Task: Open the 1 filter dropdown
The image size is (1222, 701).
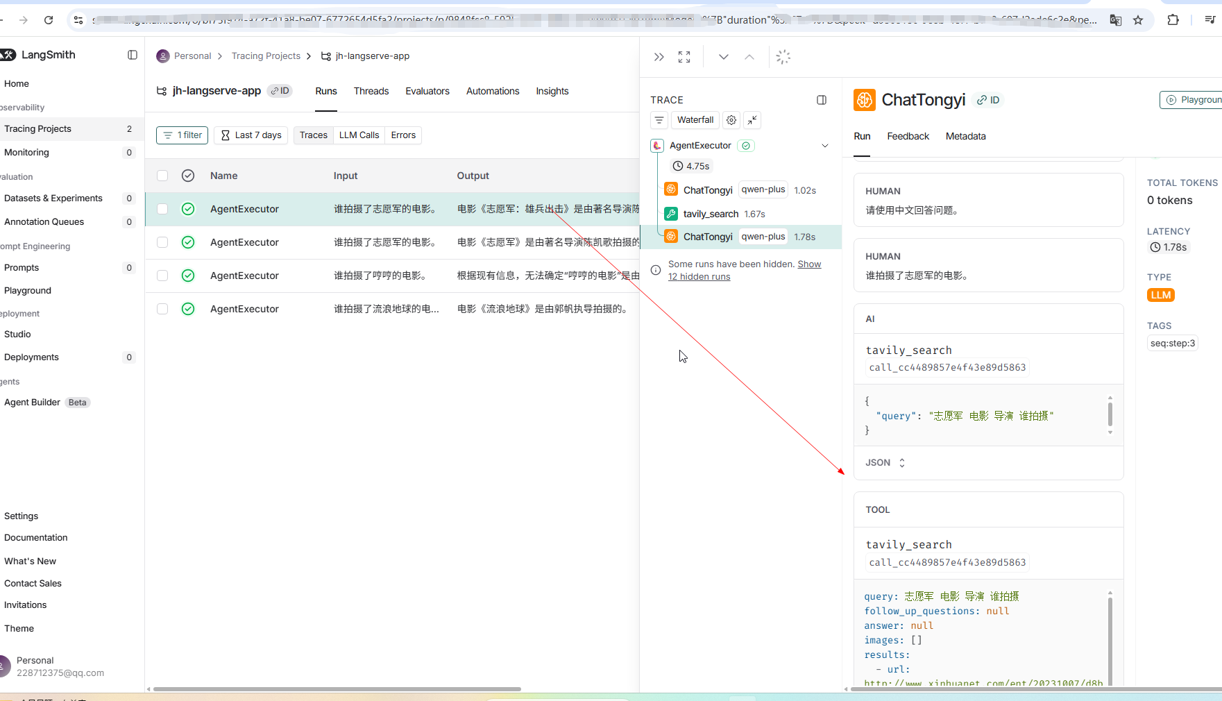Action: (183, 135)
